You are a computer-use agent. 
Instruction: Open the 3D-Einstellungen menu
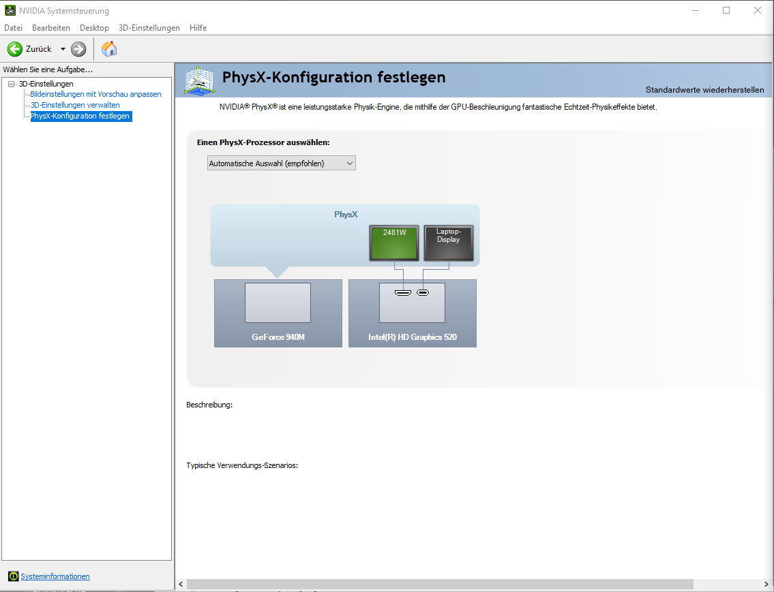[149, 28]
